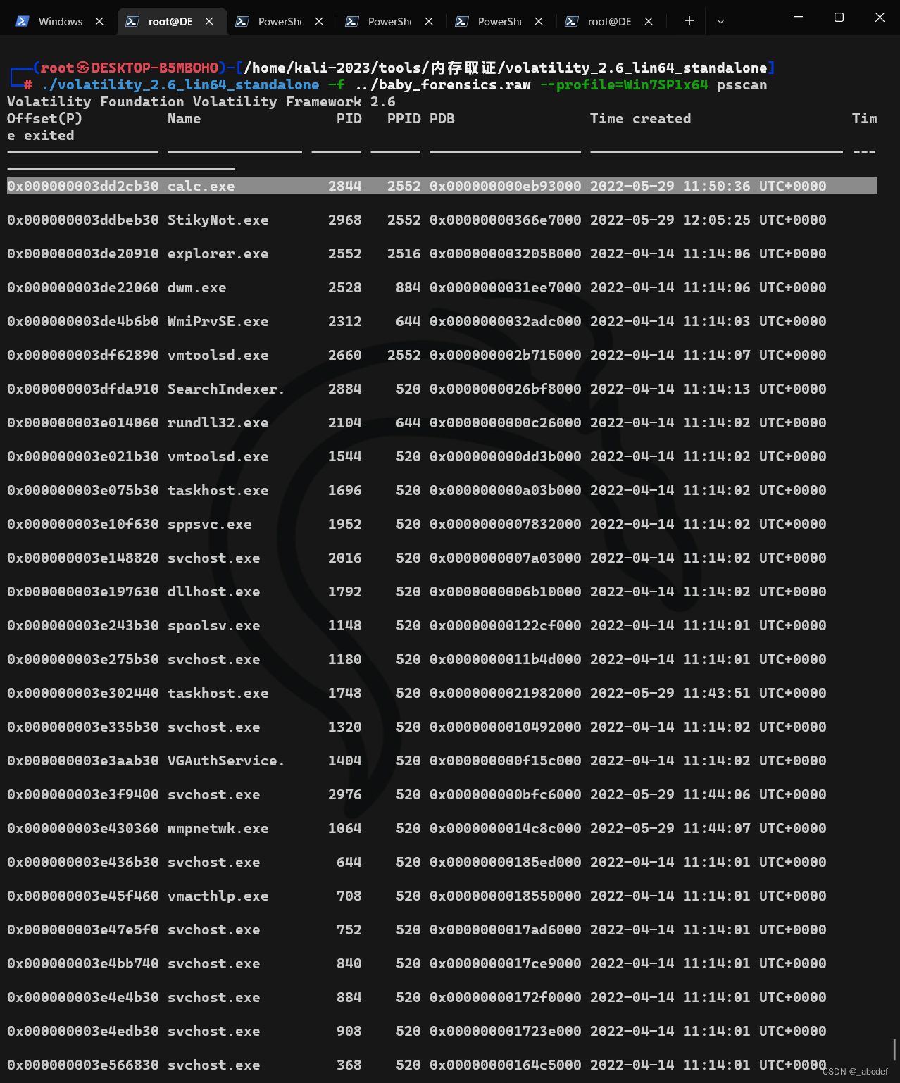Click PDB value 0x0000000032adc000
The width and height of the screenshot is (900, 1083).
click(x=506, y=321)
